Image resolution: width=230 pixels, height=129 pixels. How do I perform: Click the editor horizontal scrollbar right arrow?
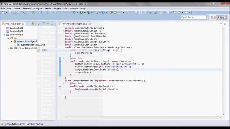[220, 118]
